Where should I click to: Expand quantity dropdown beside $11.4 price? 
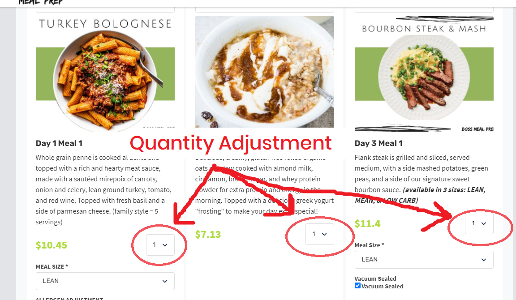click(x=479, y=223)
